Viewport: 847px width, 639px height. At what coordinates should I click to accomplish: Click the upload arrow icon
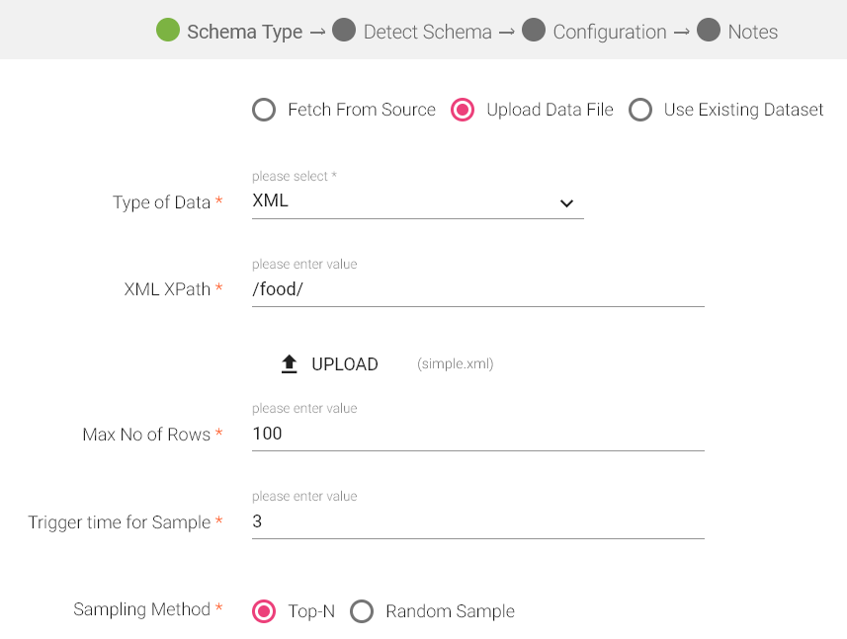tap(289, 363)
